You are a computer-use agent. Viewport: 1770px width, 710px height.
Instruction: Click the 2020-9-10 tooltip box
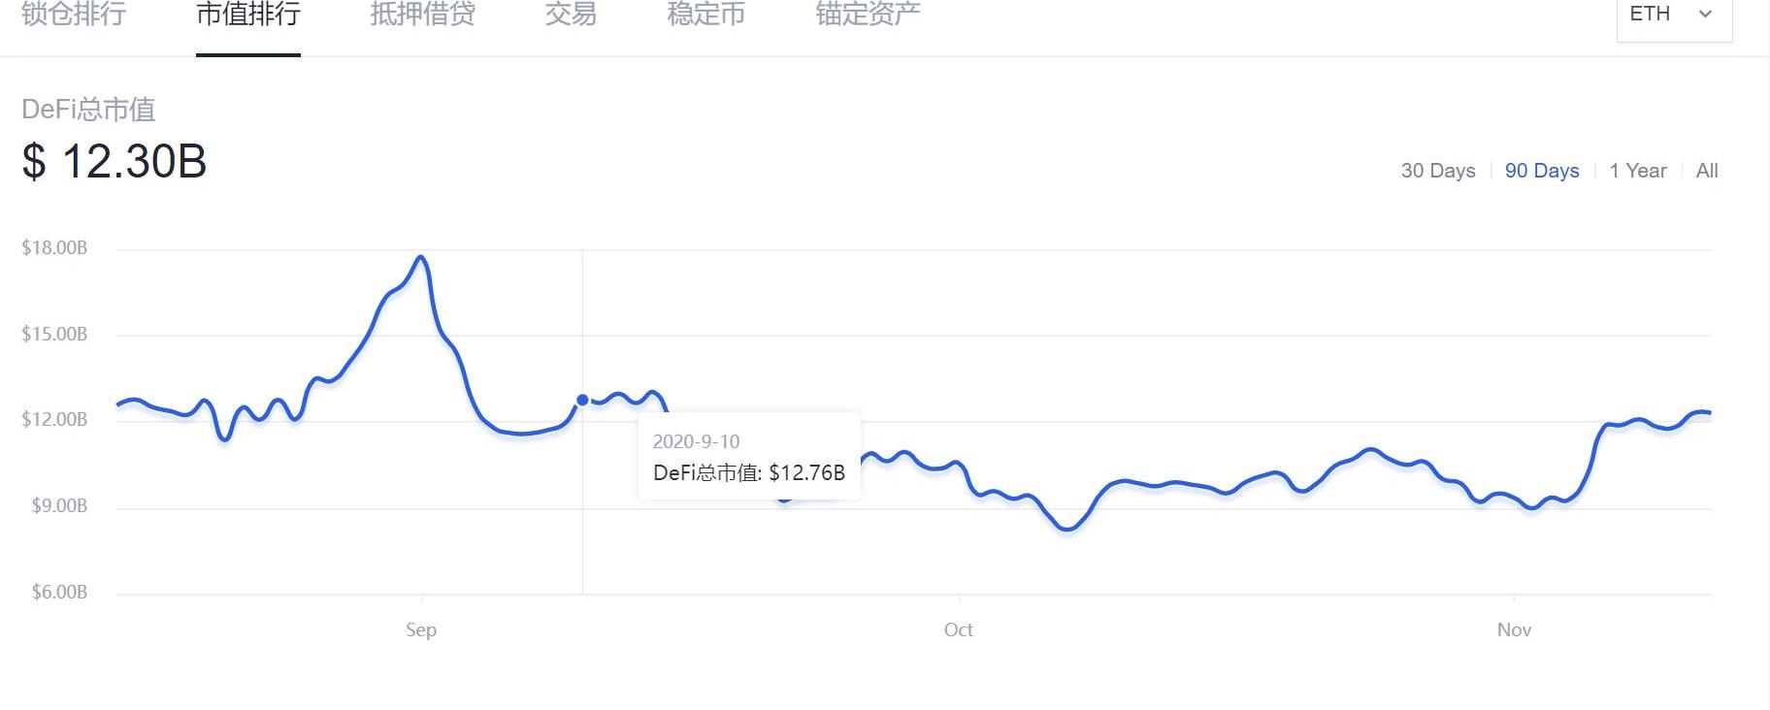click(748, 457)
